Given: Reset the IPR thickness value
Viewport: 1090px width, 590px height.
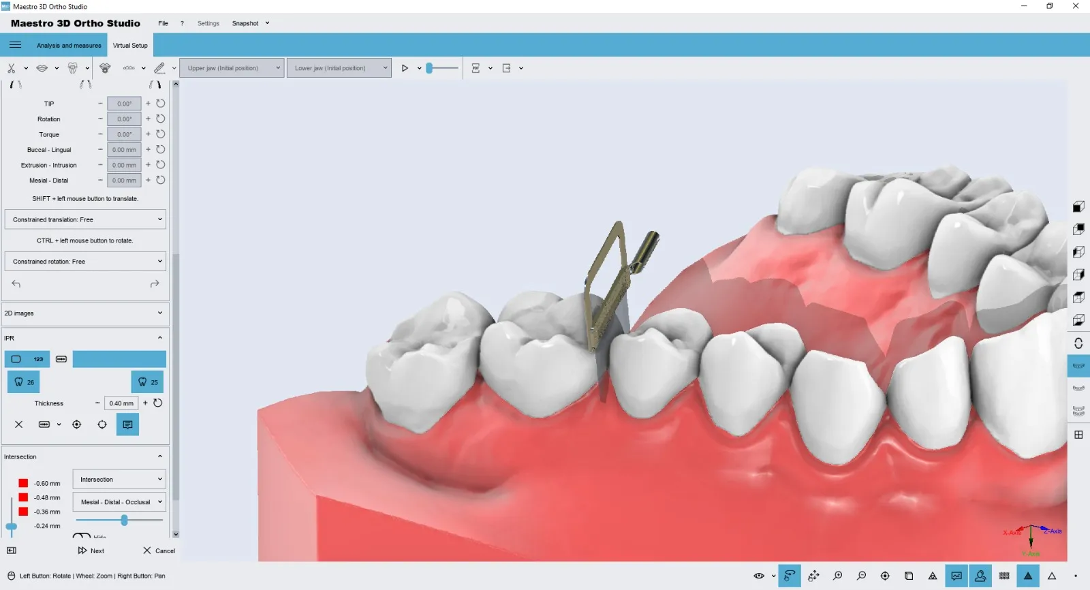Looking at the screenshot, I should (x=158, y=403).
